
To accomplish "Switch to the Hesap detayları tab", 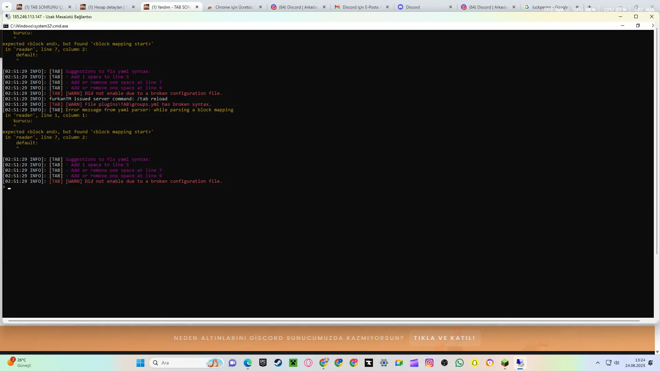I will 108,7.
